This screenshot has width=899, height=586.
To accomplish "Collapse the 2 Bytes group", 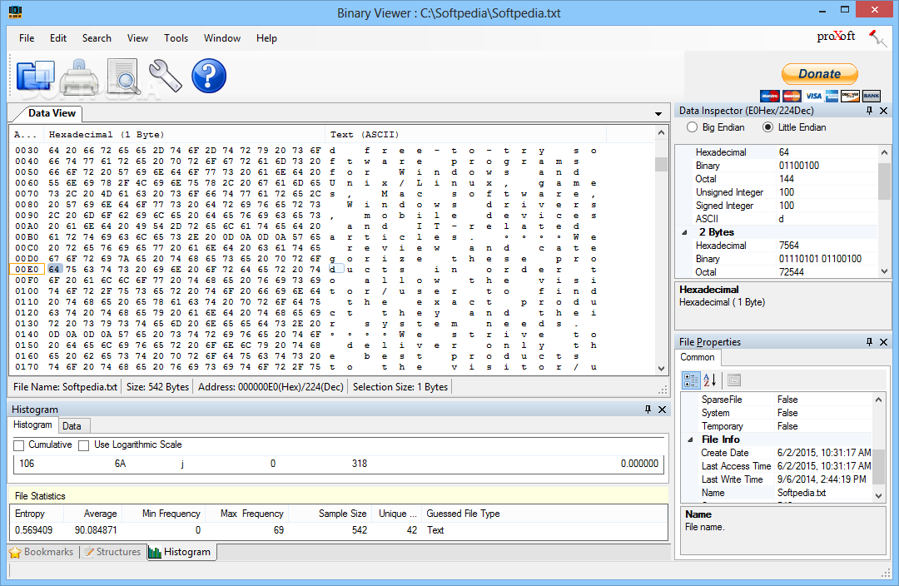I will pos(684,232).
